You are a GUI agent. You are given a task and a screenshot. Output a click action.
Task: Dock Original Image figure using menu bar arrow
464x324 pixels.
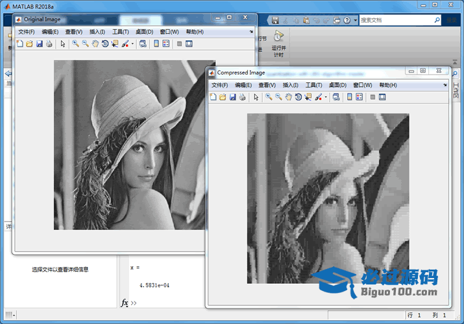pos(251,32)
